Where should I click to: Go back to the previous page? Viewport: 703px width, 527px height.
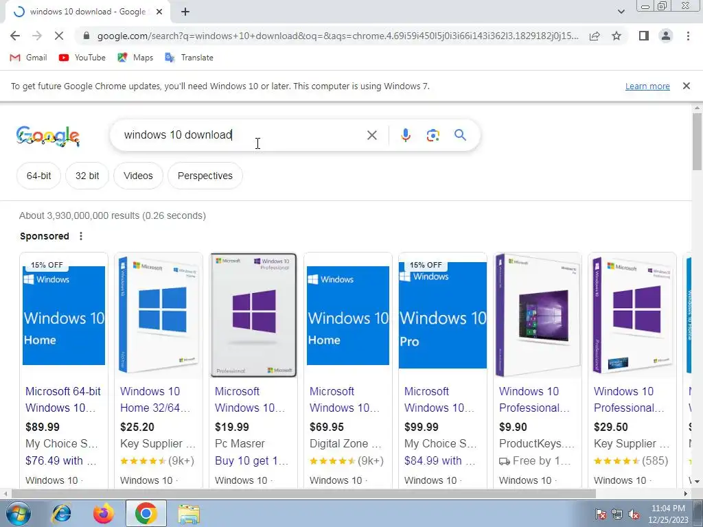point(15,36)
